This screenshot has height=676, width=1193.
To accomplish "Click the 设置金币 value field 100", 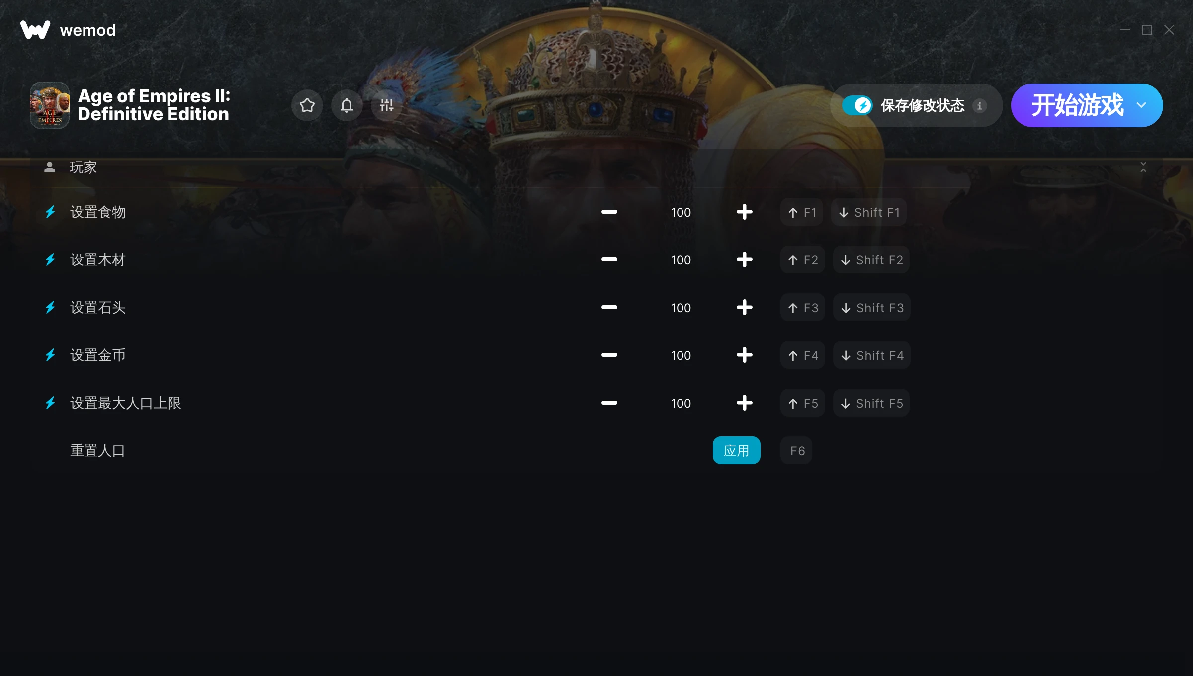I will coord(681,355).
